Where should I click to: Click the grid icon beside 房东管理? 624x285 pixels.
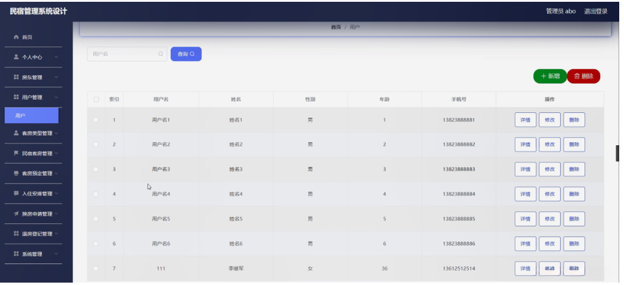(x=16, y=77)
